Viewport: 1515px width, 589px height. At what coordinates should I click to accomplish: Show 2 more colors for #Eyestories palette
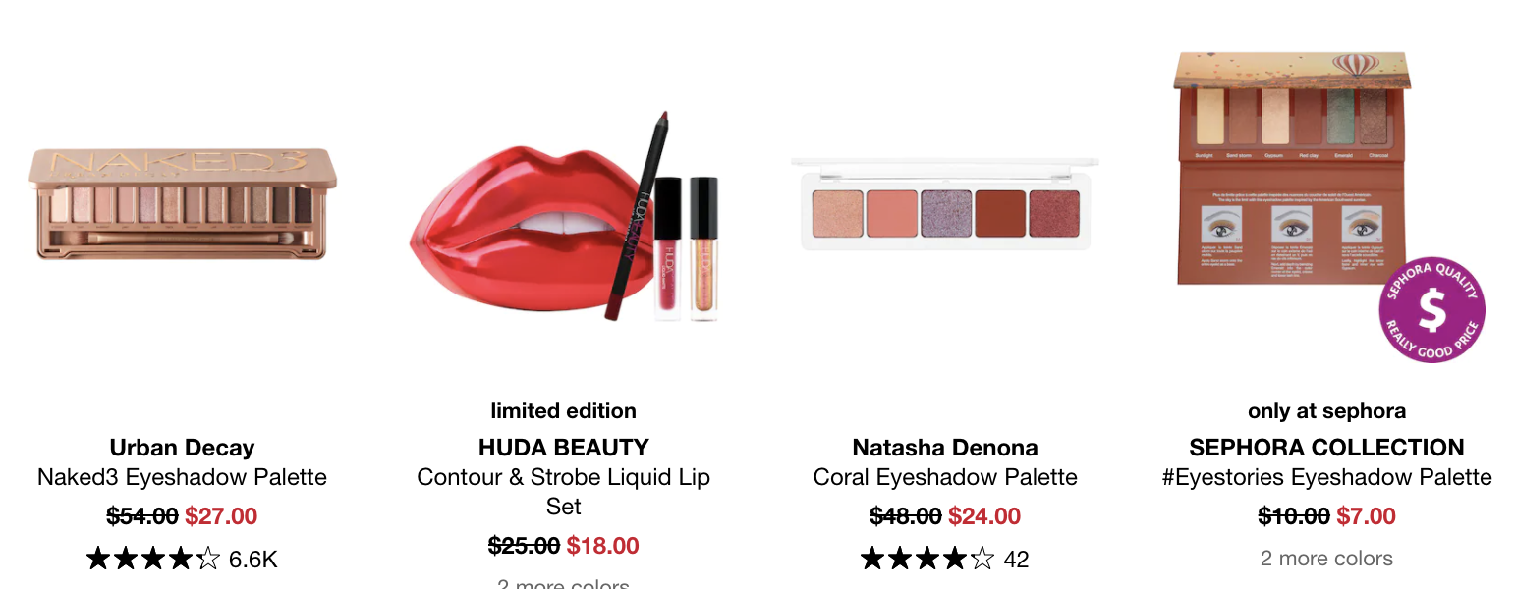coord(1326,559)
